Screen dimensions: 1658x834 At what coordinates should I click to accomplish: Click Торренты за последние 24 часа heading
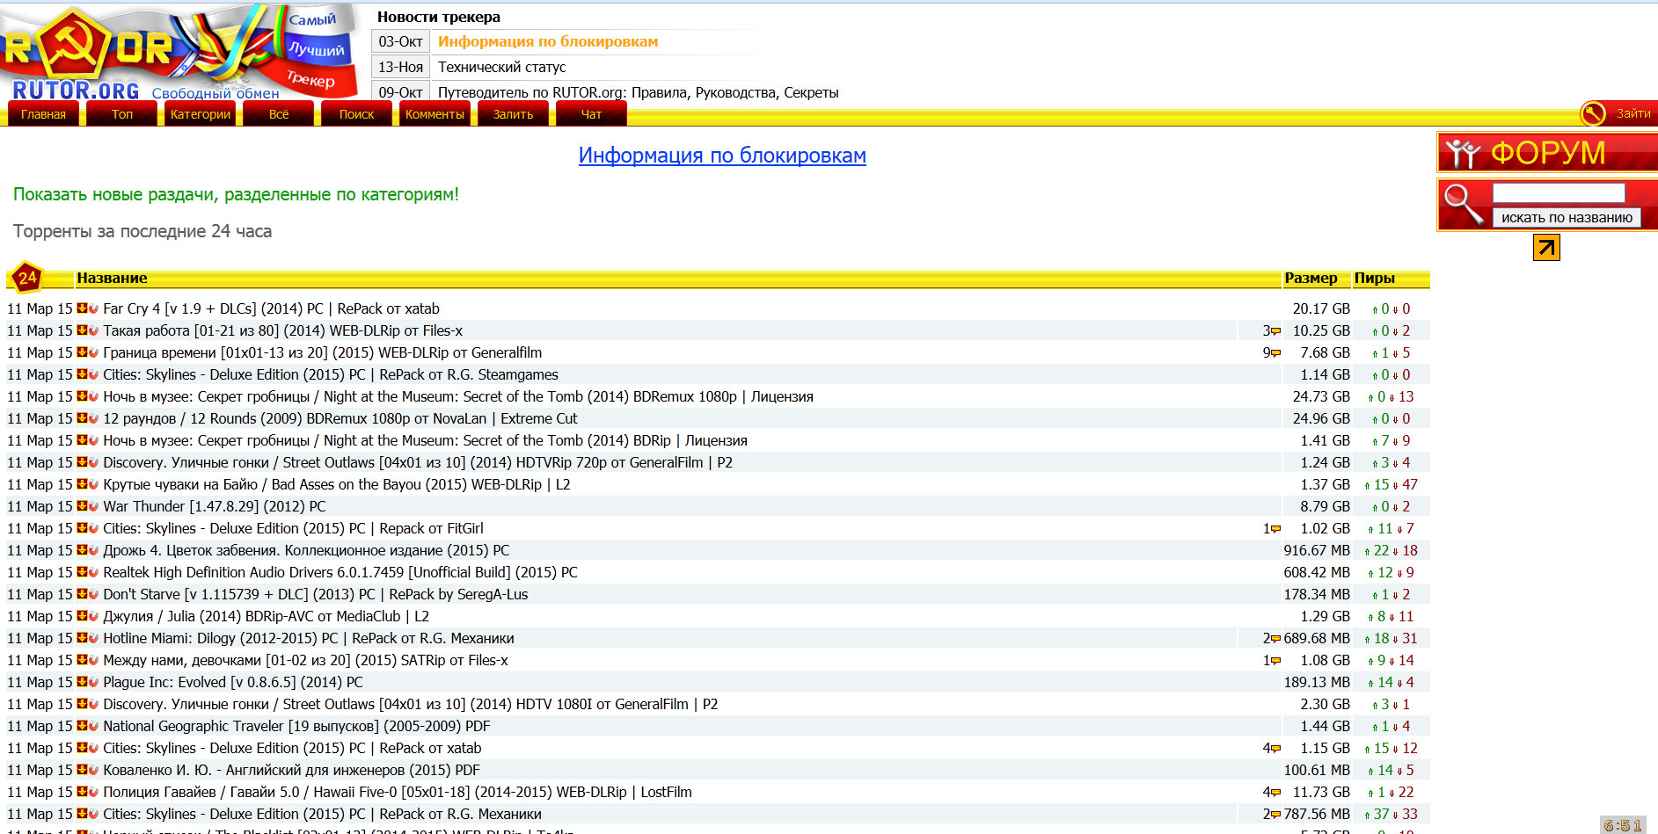click(142, 231)
